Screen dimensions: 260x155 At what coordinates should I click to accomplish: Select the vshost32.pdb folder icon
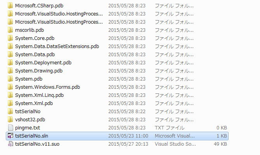pos(10,120)
